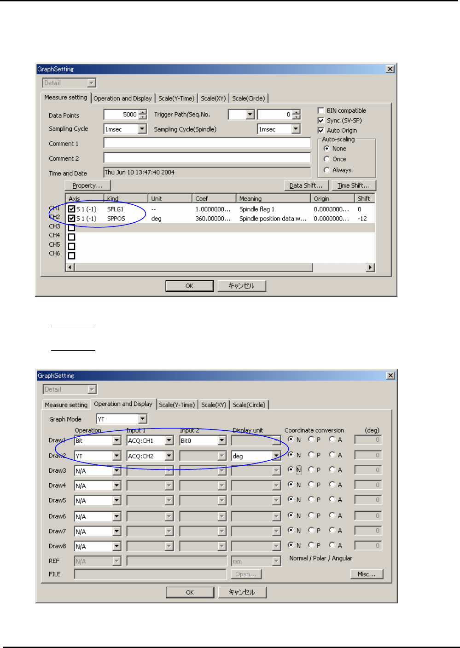Switch to the unselected Measure setting tab
Screen dimensions: 460x648
(x=66, y=405)
